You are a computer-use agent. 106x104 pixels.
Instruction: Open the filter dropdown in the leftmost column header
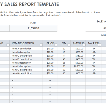tap(8, 45)
